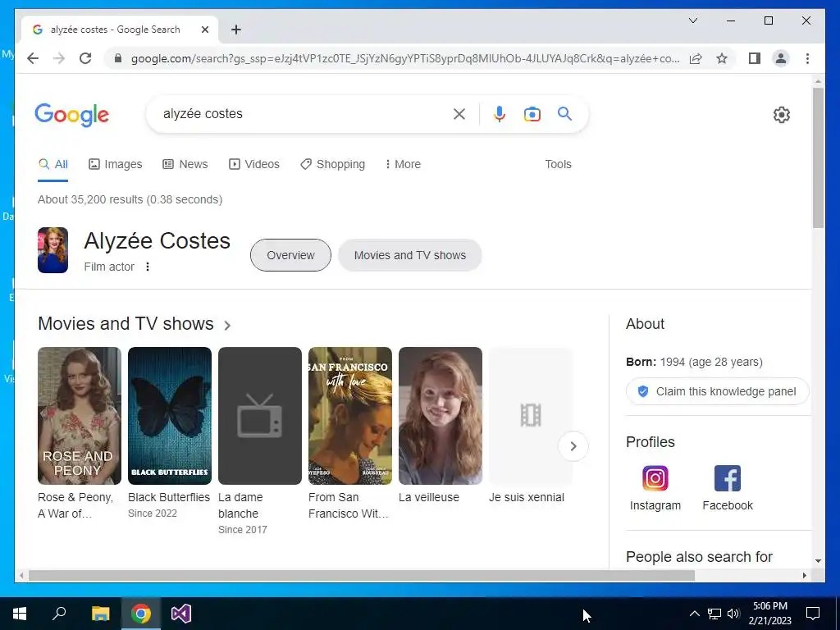
Task: Open From San Francisco With Love poster
Action: (349, 416)
